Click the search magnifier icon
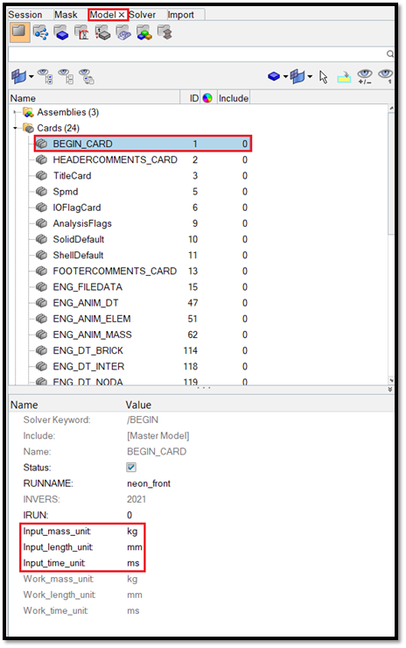This screenshot has width=406, height=648. pos(389,54)
